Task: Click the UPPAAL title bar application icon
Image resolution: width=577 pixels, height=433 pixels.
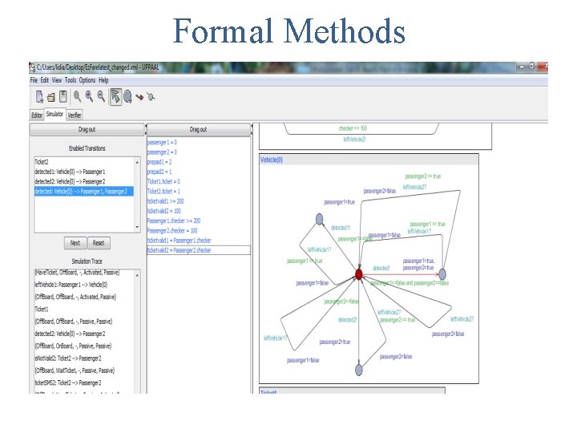Action: (x=32, y=67)
